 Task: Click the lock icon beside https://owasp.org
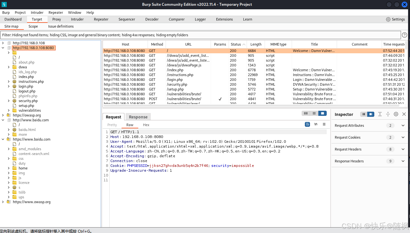[9, 115]
